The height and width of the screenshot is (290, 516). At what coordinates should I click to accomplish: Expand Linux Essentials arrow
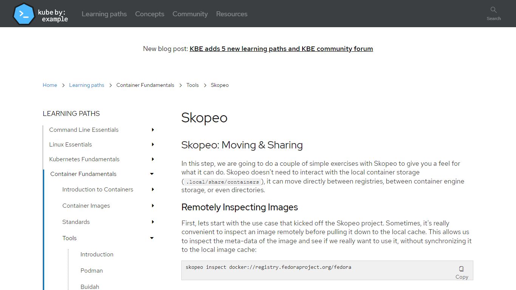coord(153,145)
